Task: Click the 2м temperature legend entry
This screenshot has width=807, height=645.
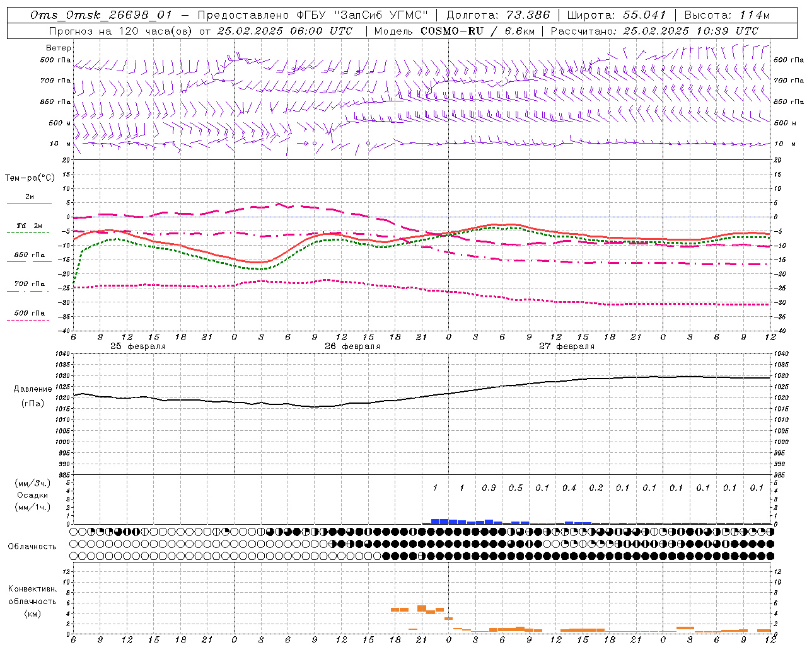Action: click(x=30, y=197)
